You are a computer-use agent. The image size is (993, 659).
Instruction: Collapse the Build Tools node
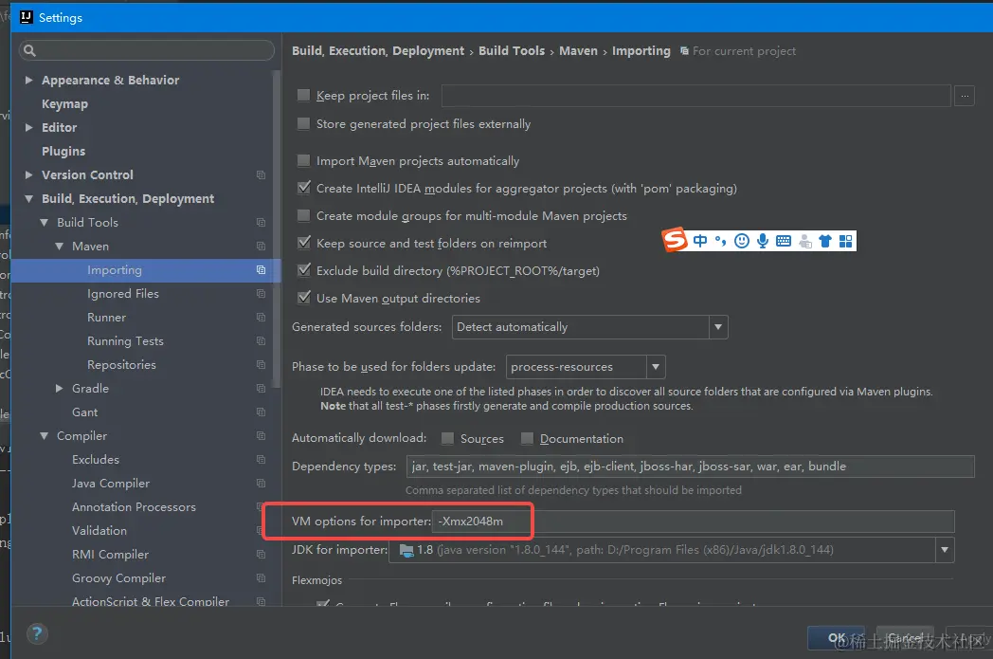click(44, 223)
